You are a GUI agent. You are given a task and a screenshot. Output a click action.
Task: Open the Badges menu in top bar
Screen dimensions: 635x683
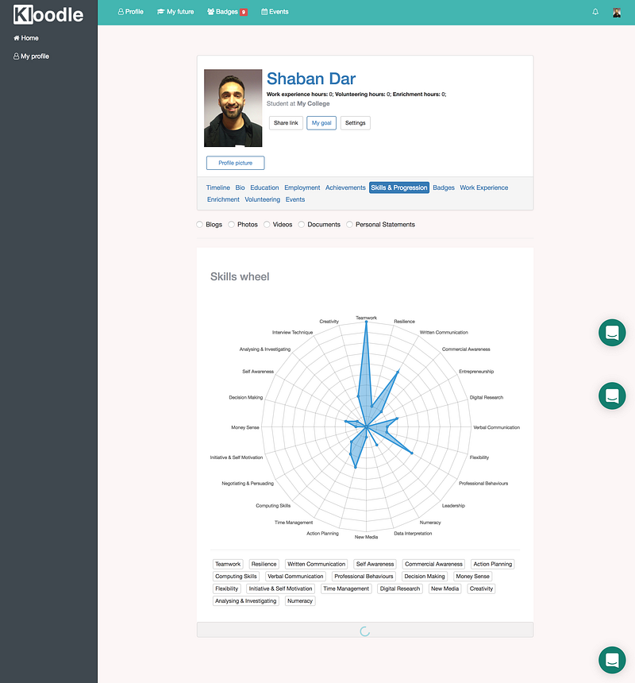227,12
